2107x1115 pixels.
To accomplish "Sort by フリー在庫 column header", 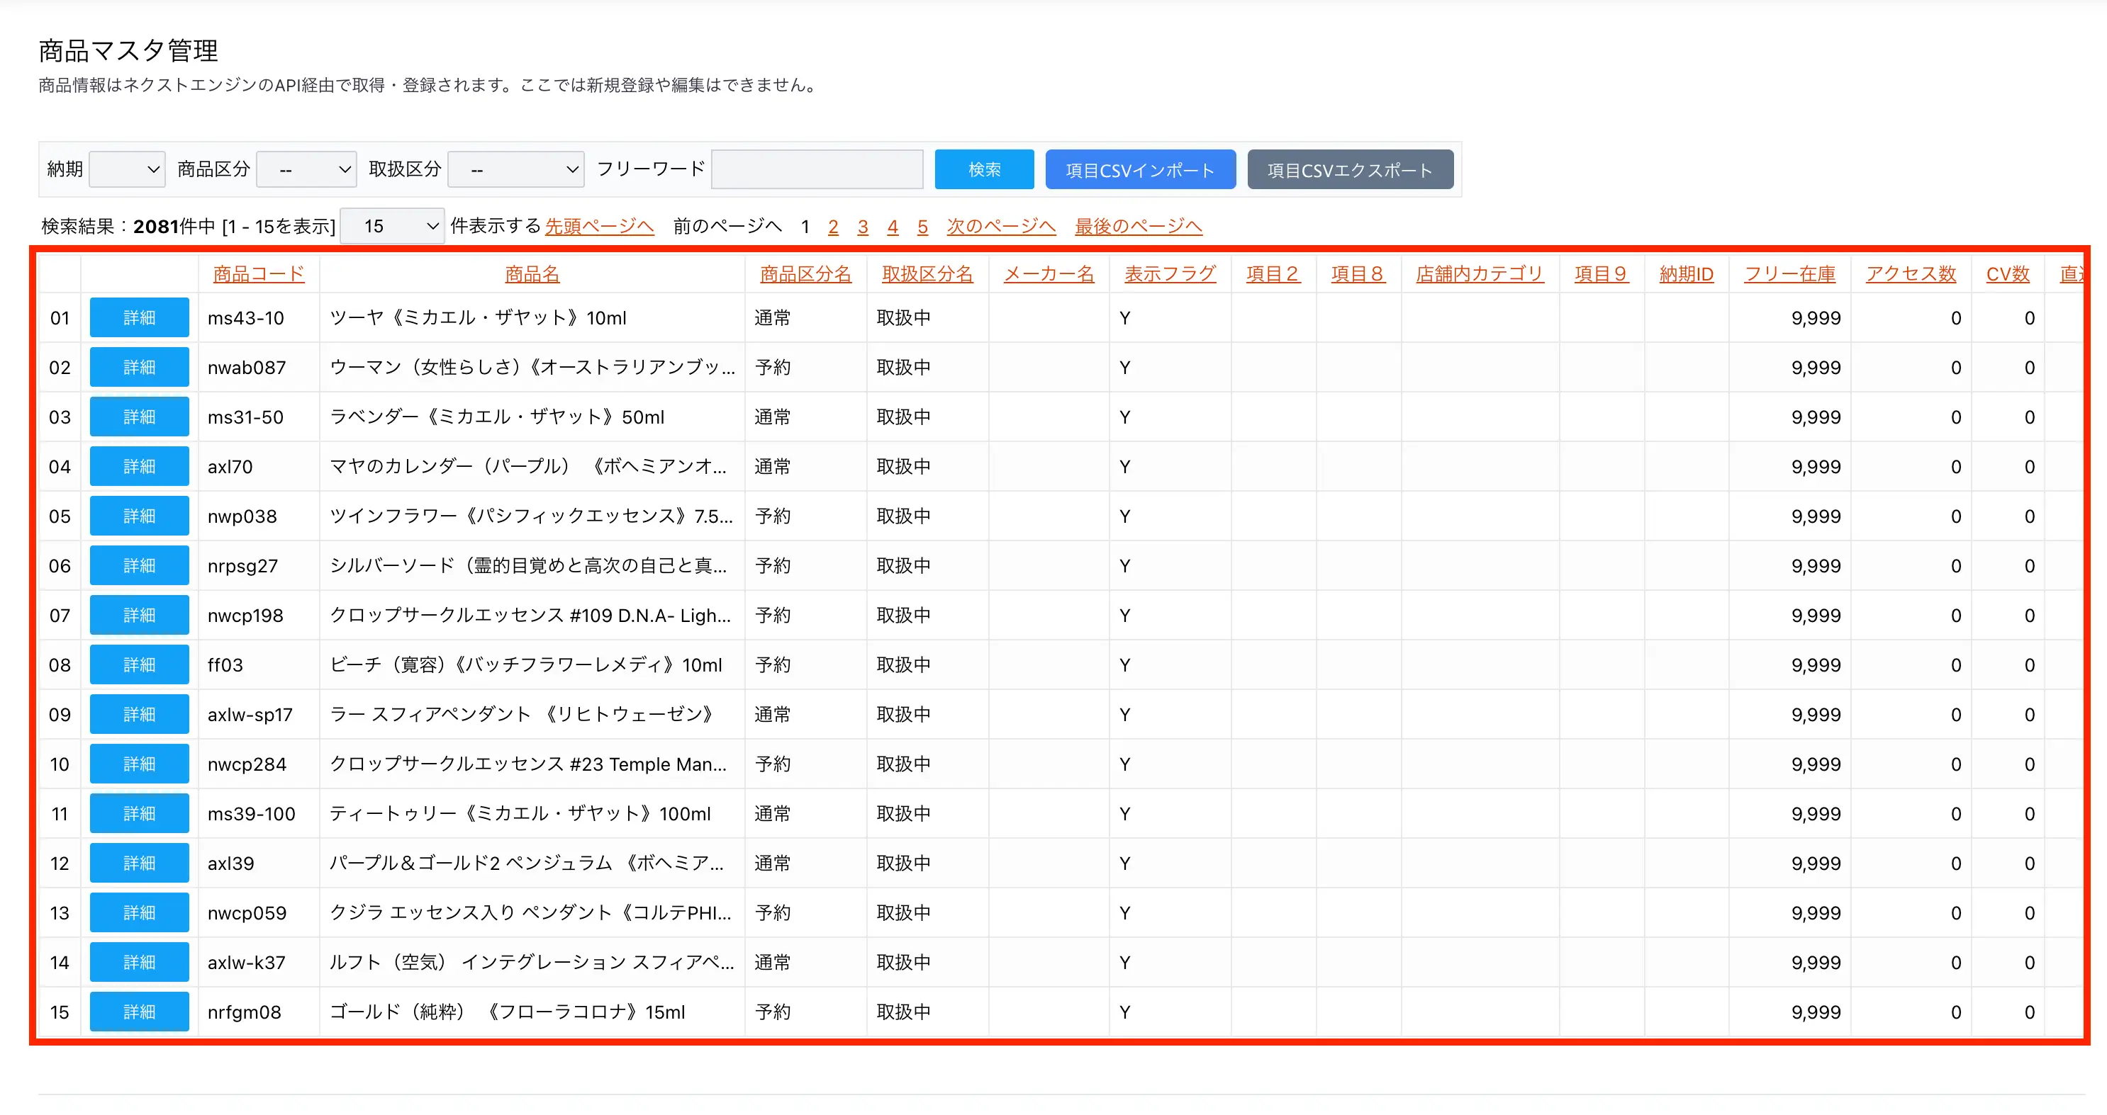I will coord(1789,274).
